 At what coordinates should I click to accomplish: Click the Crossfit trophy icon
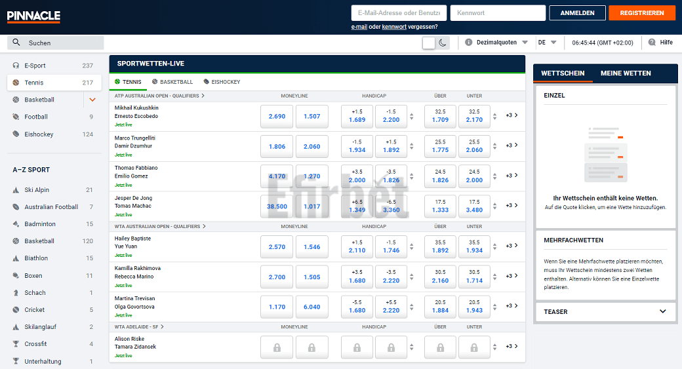tap(16, 344)
